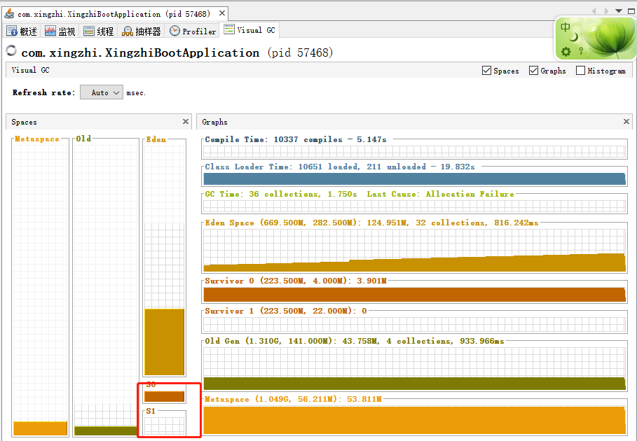This screenshot has height=441, width=637.
Task: Click the maximize window icon at top right
Action: coord(631,11)
